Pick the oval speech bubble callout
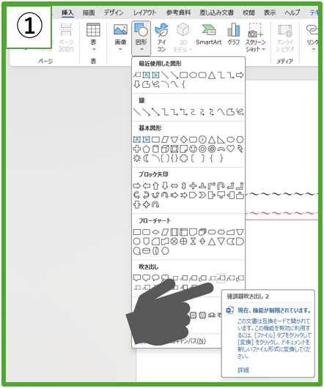The image size is (324, 388). coord(155,278)
